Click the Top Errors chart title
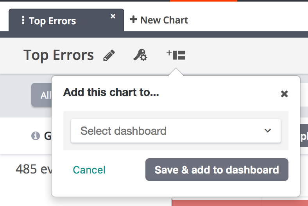The height and width of the screenshot is (206, 308). pyautogui.click(x=59, y=55)
